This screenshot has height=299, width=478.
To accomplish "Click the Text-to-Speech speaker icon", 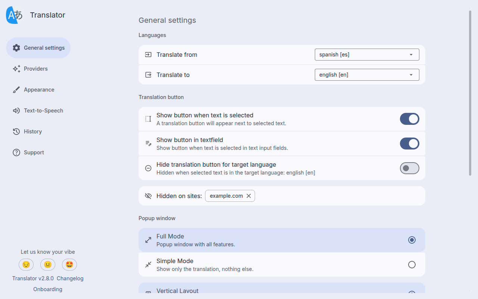I will [16, 111].
